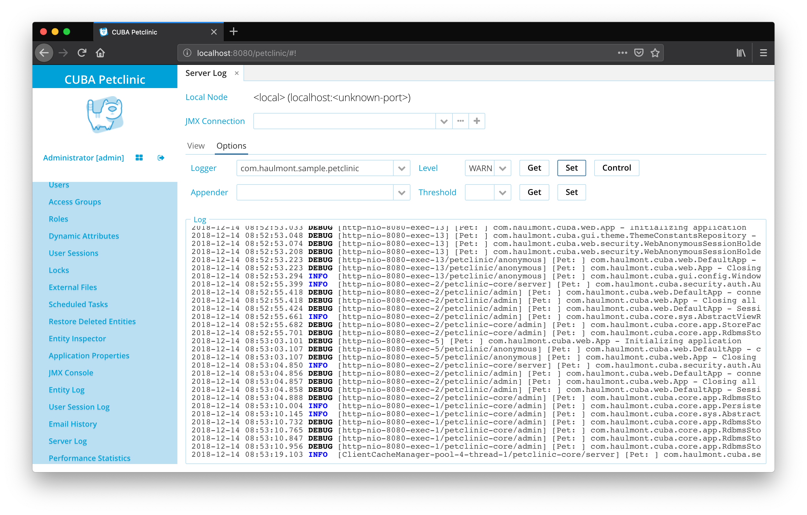Click the plus icon to add JMX connection
This screenshot has width=807, height=515.
point(477,121)
